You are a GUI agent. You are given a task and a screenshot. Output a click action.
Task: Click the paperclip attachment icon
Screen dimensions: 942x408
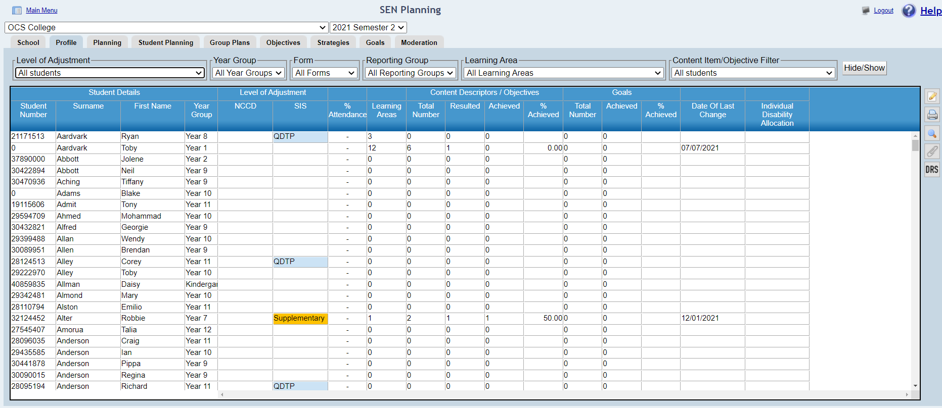932,151
